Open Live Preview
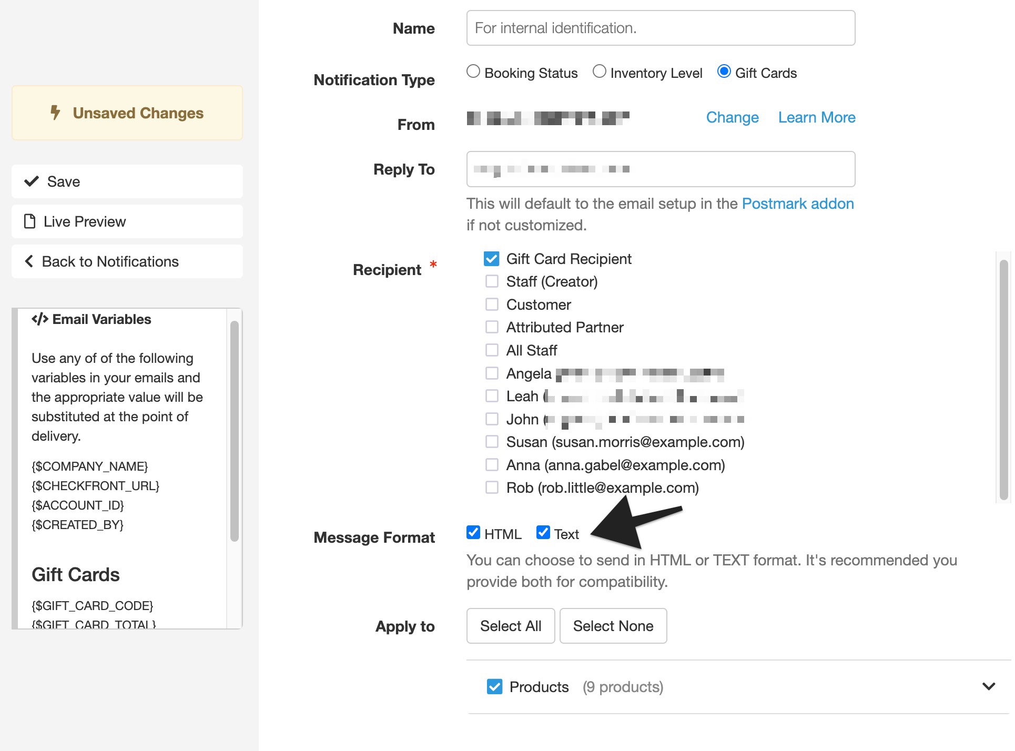 click(127, 221)
